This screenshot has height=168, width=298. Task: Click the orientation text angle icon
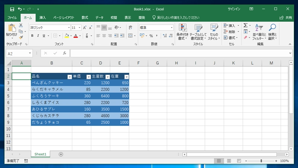[117, 28]
